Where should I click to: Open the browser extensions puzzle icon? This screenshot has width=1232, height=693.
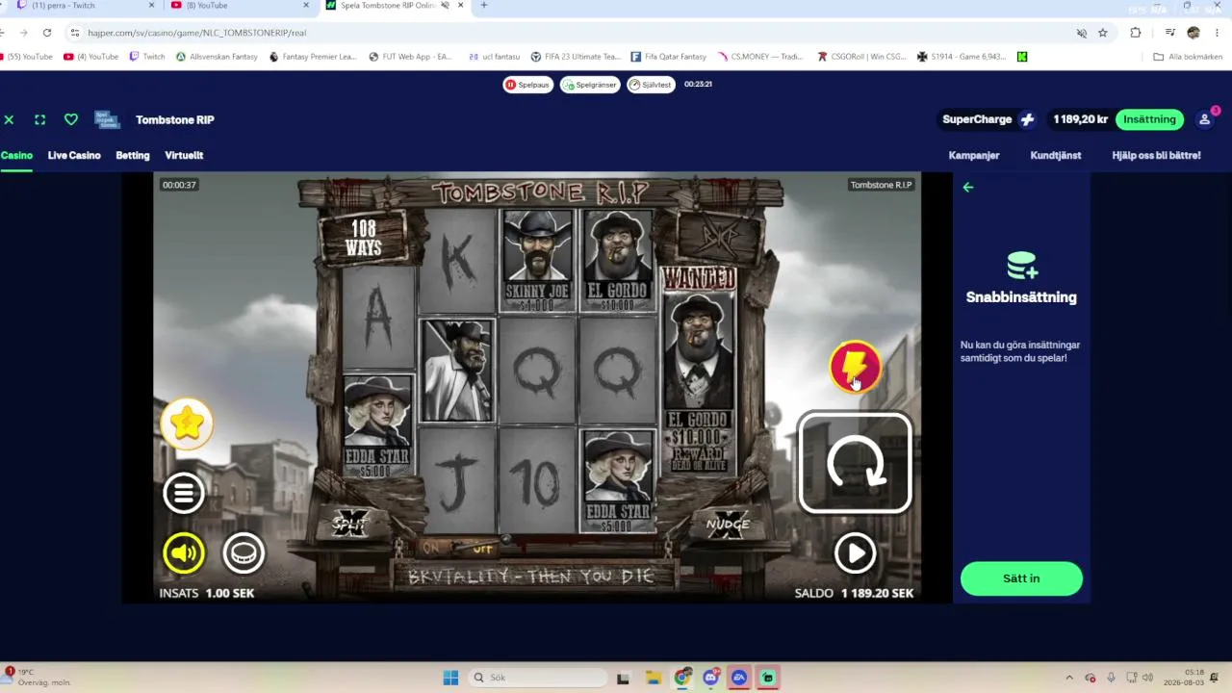(1136, 33)
